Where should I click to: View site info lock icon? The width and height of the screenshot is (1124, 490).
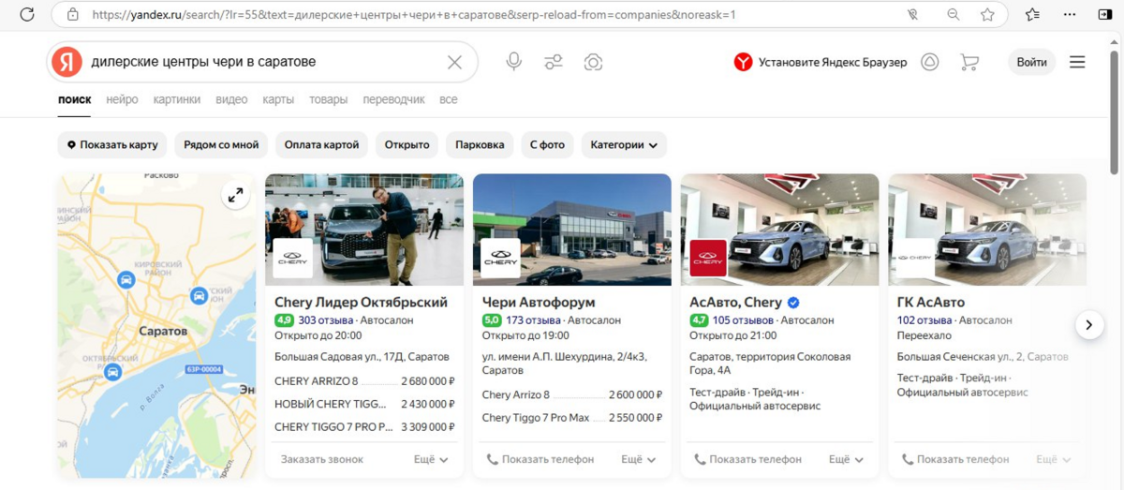tap(72, 15)
